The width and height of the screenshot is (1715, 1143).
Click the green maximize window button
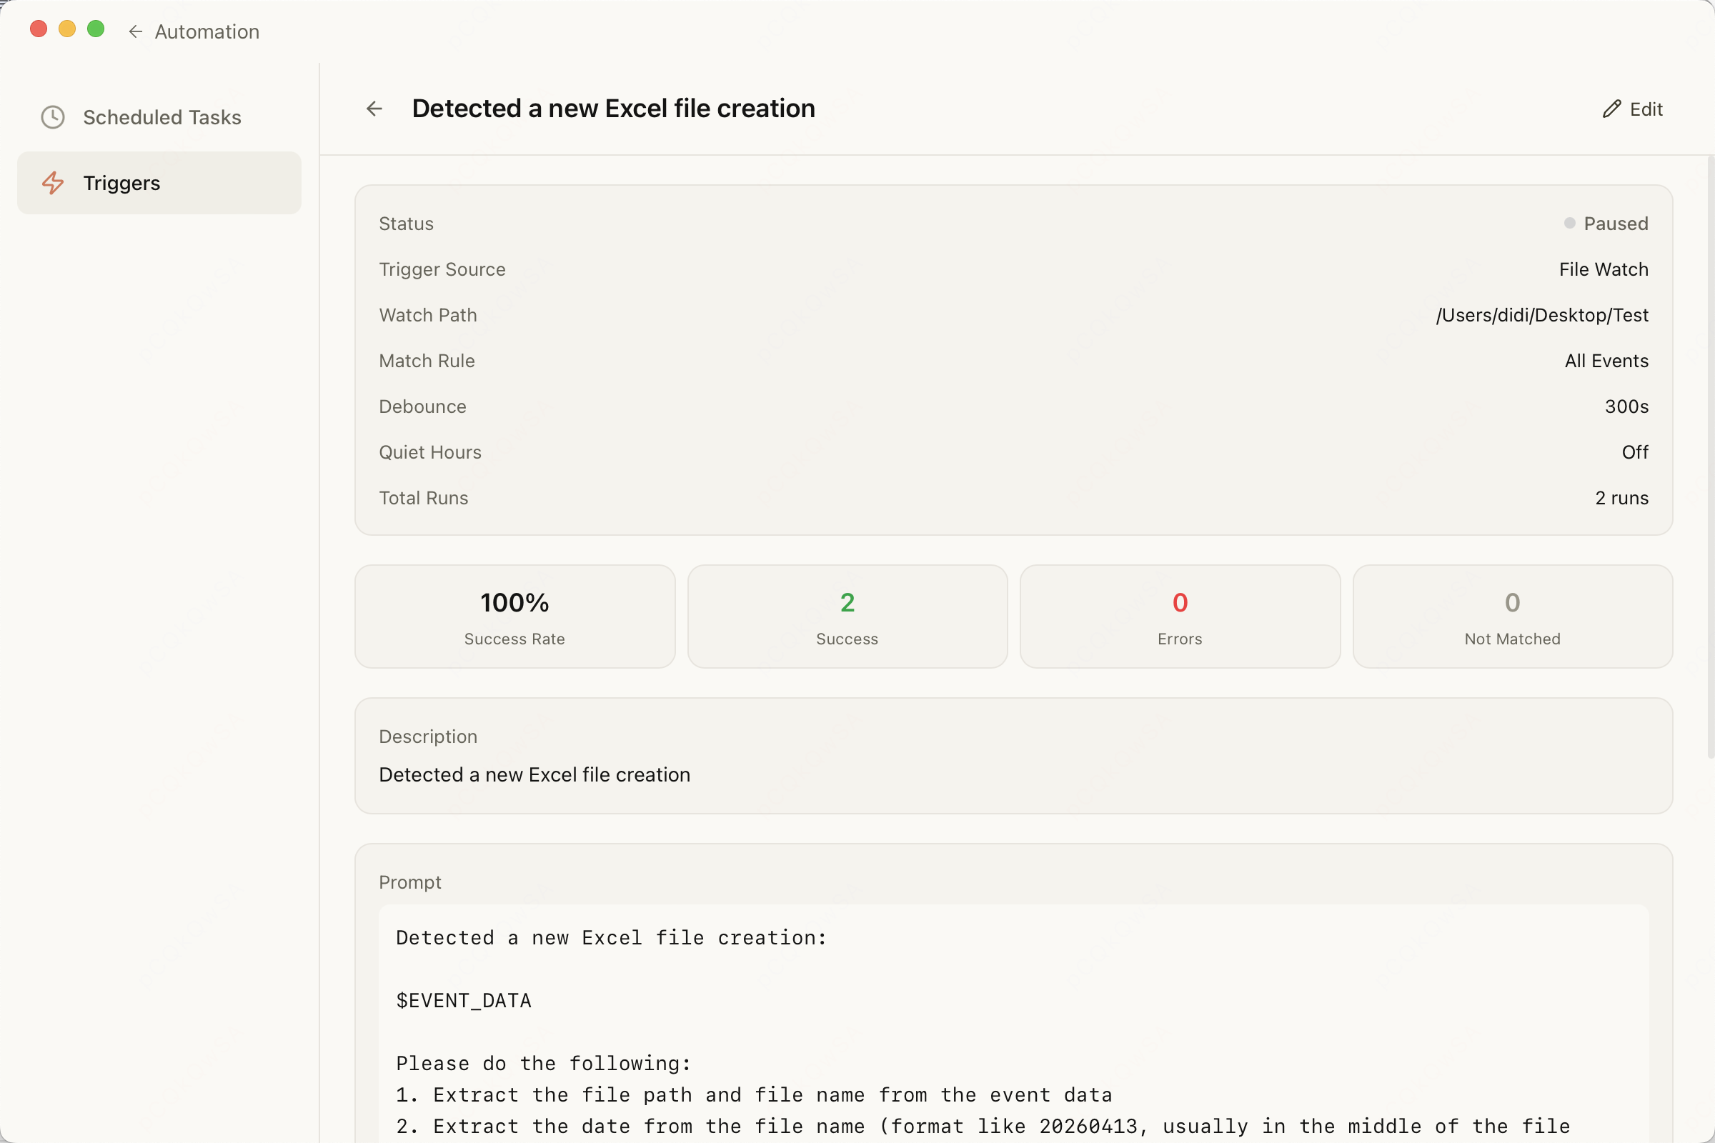click(96, 29)
